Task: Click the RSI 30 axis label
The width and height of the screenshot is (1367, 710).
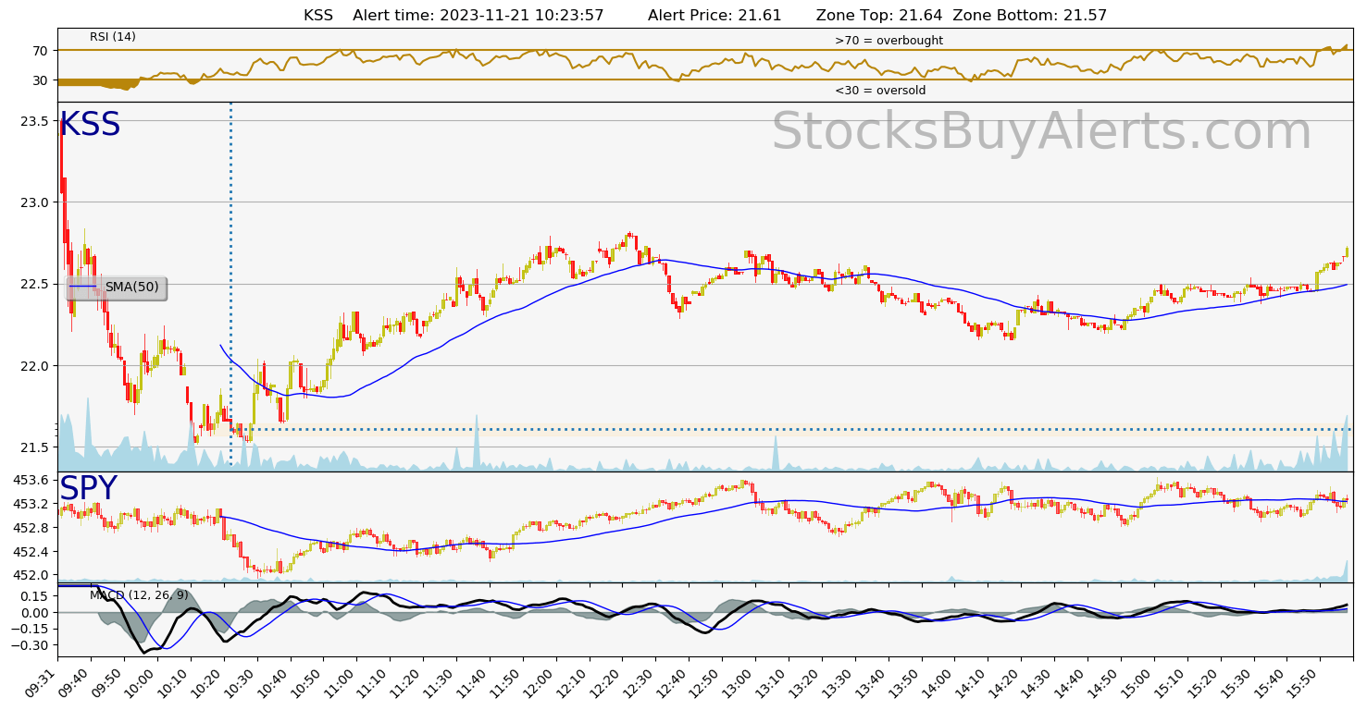Action: point(41,80)
